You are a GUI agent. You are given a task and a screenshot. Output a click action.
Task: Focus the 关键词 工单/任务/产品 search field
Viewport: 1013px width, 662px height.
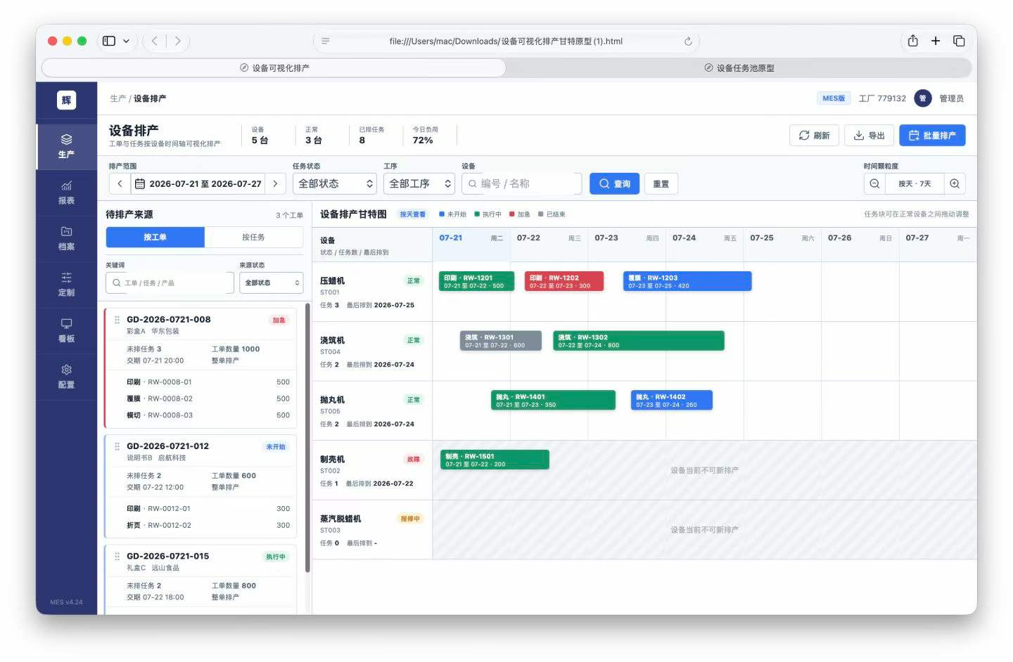tap(170, 283)
